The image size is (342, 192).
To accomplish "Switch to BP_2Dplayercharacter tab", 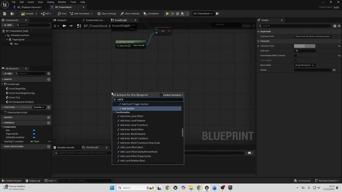I will pos(29,7).
